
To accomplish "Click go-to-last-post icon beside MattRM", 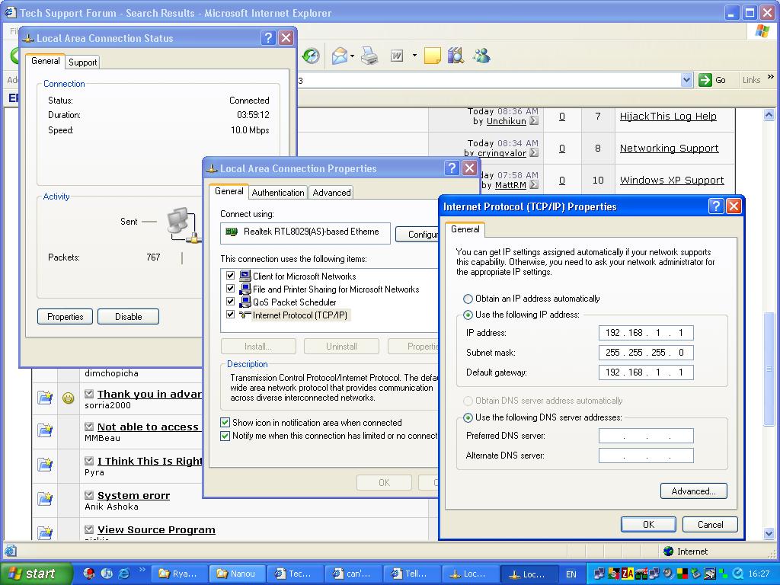I will tap(534, 184).
